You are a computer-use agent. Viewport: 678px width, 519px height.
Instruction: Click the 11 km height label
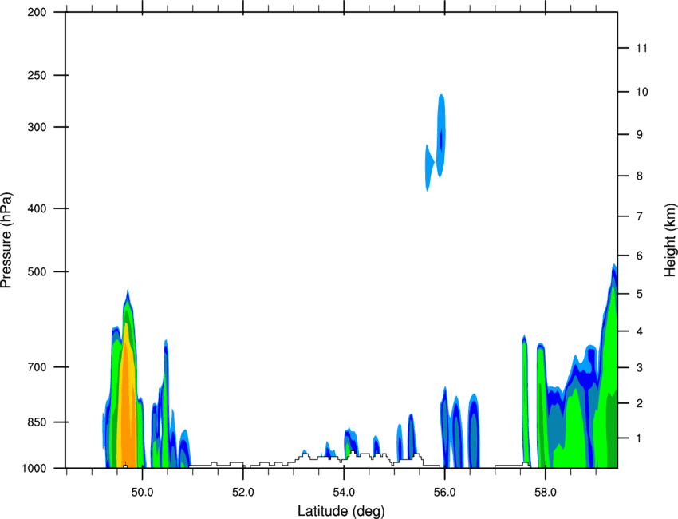tap(642, 48)
